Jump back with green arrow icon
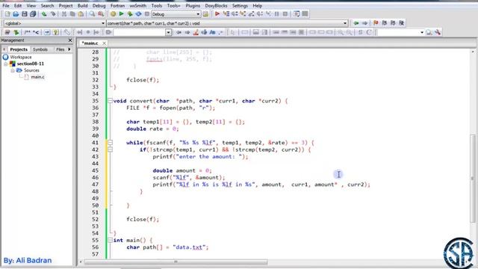This screenshot has height=269, width=478. 356,23
